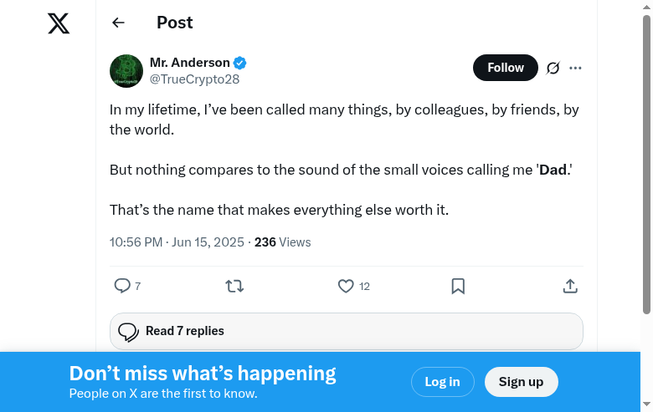Open the three-dot more options menu

(575, 69)
